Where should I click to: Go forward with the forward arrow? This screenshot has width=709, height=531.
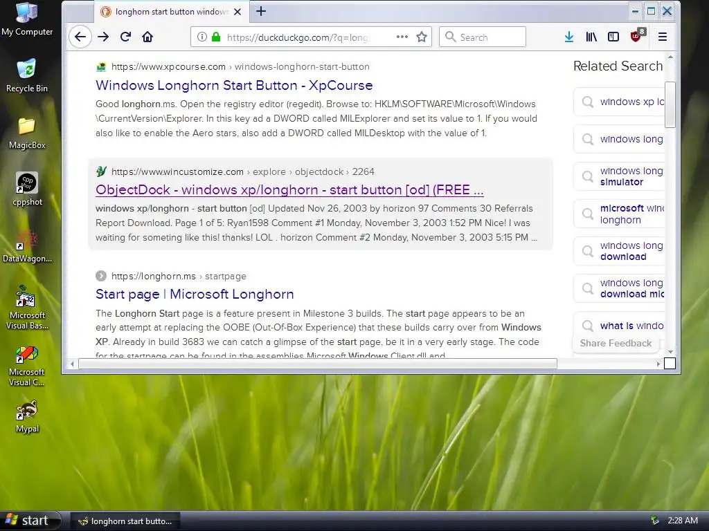(103, 37)
